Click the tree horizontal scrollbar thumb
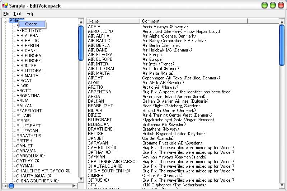287x191 pixels. [11, 186]
